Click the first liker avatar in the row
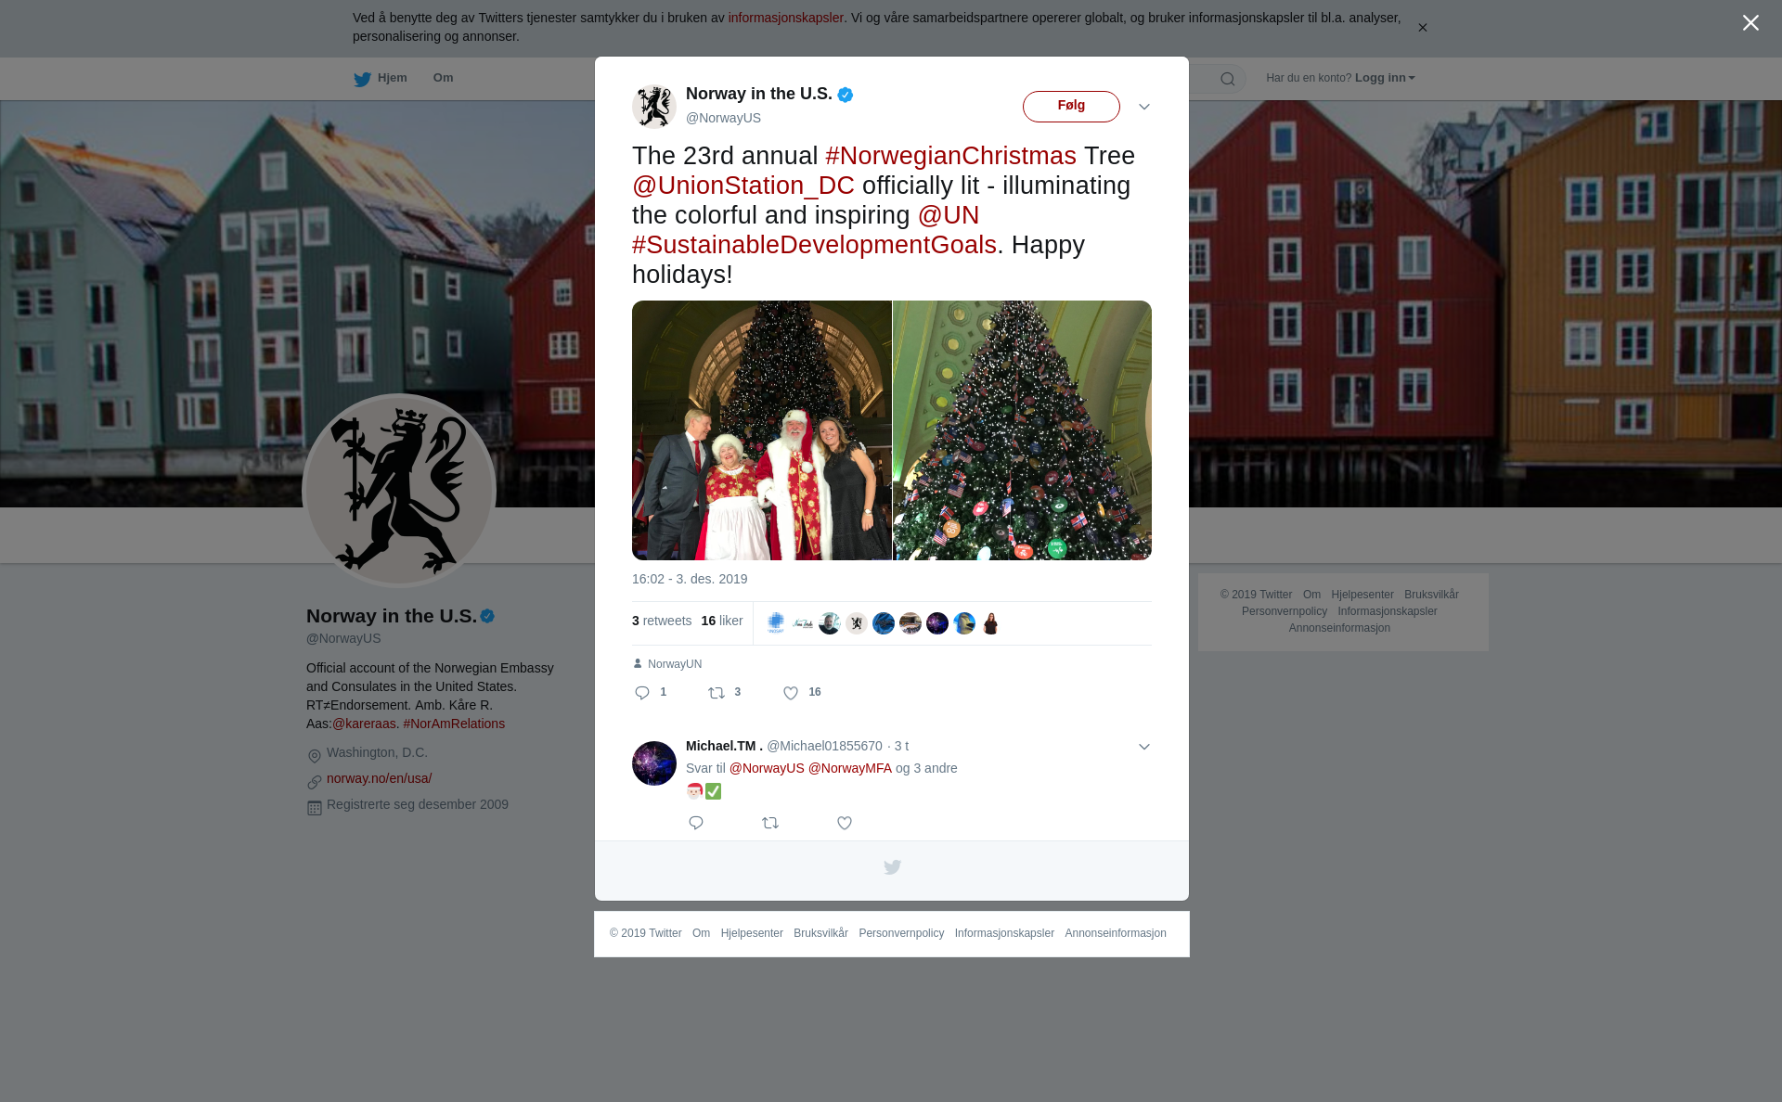 (776, 623)
